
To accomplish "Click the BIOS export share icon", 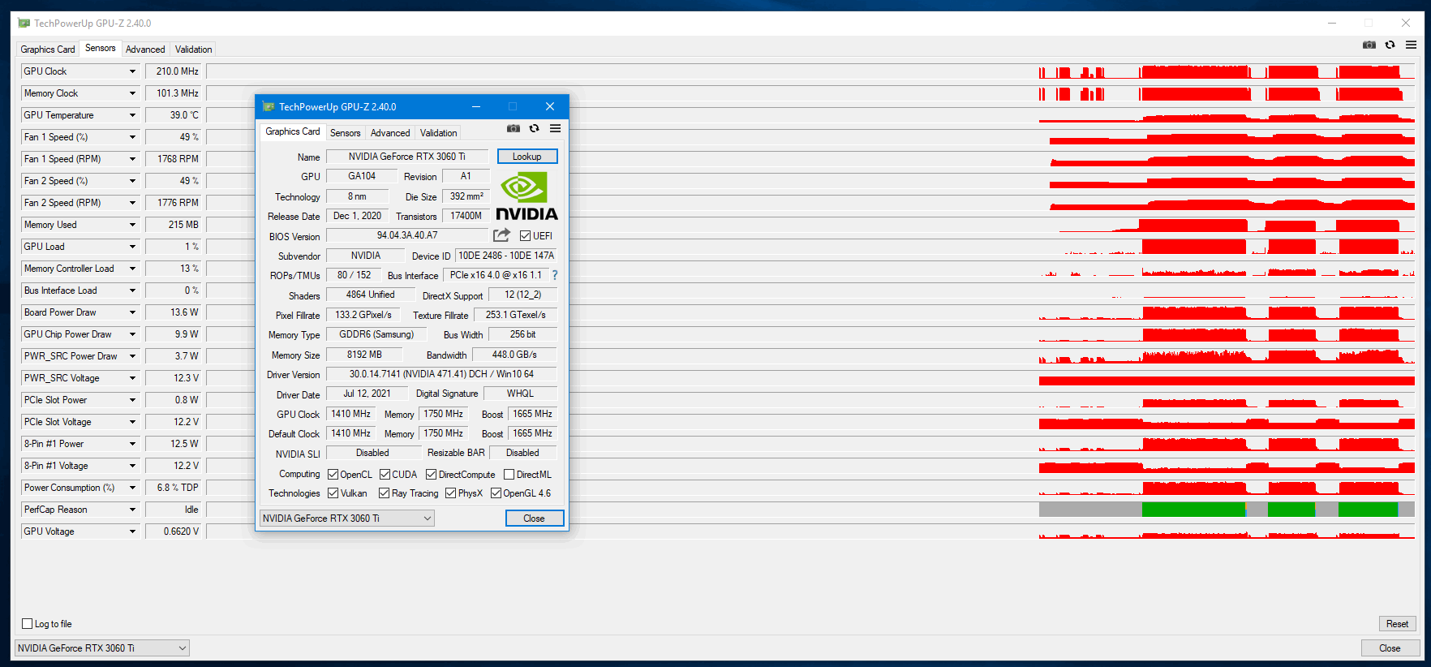I will pos(502,235).
